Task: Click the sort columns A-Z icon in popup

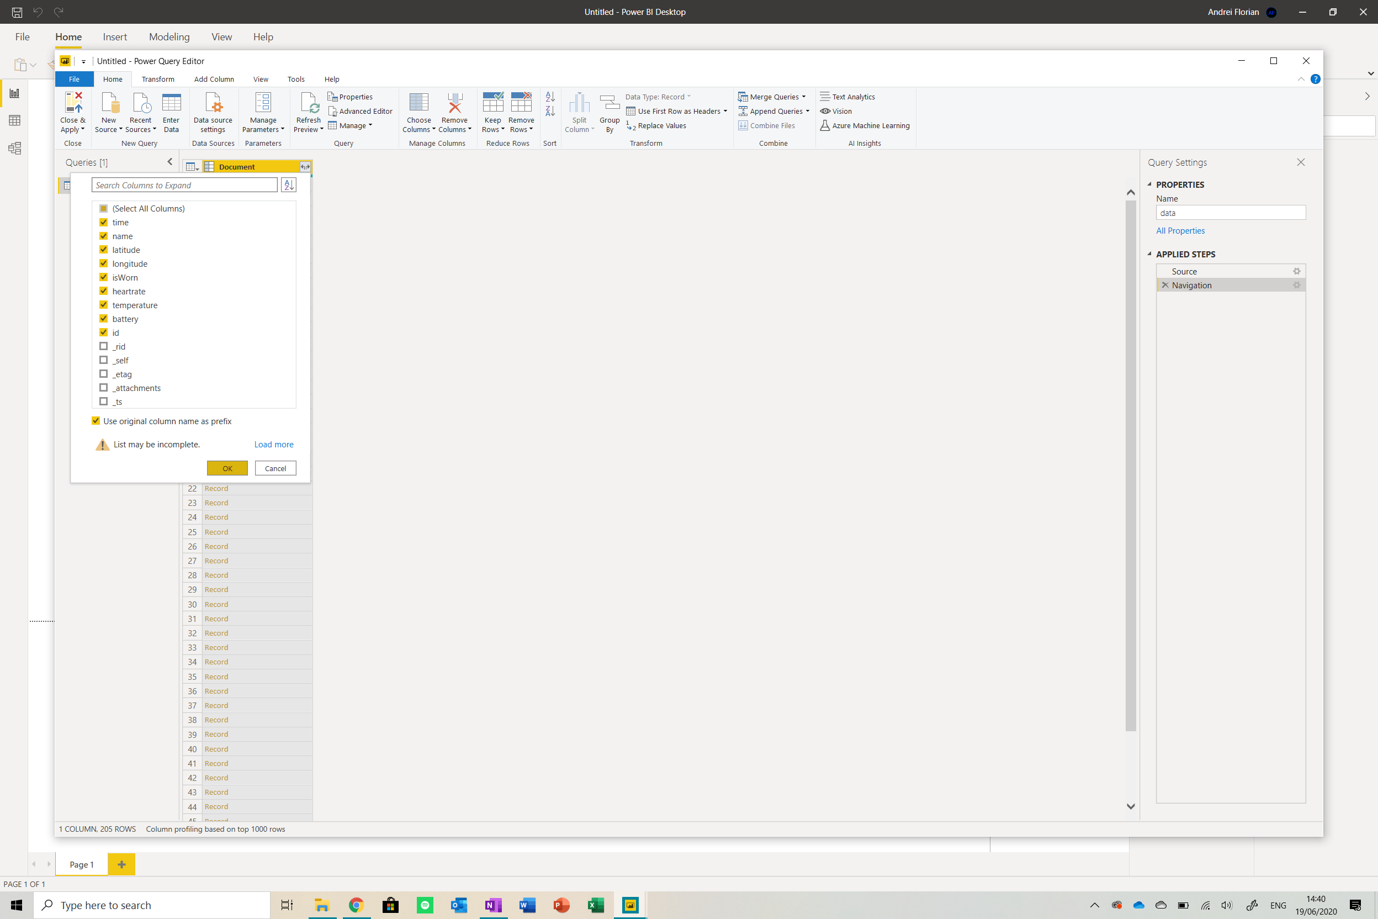Action: (289, 185)
